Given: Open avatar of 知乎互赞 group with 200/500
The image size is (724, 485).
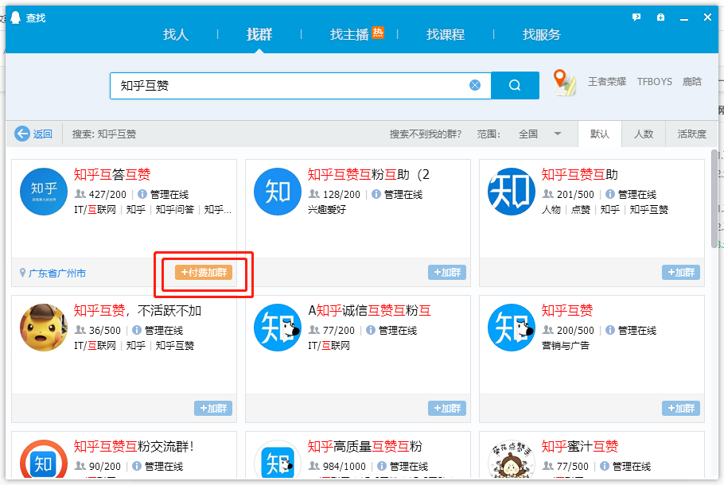Looking at the screenshot, I should click(512, 328).
